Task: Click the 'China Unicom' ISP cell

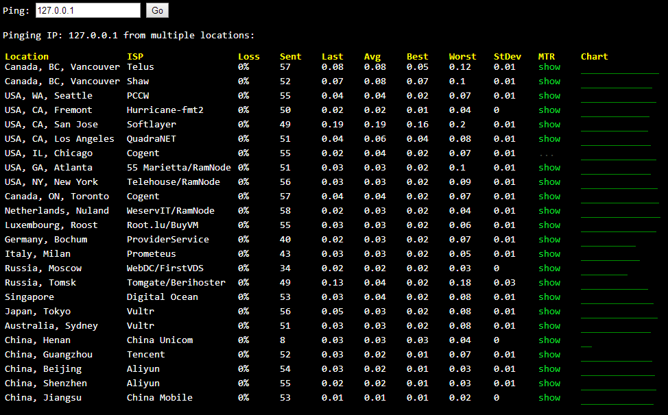Action: click(160, 340)
